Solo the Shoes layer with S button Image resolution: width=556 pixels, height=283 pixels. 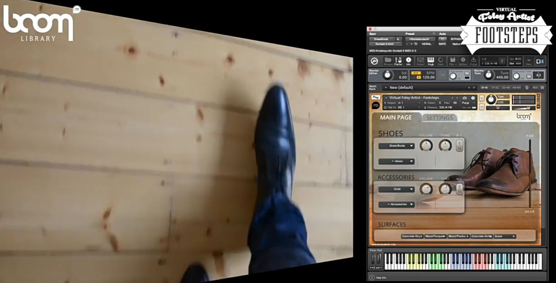(459, 143)
